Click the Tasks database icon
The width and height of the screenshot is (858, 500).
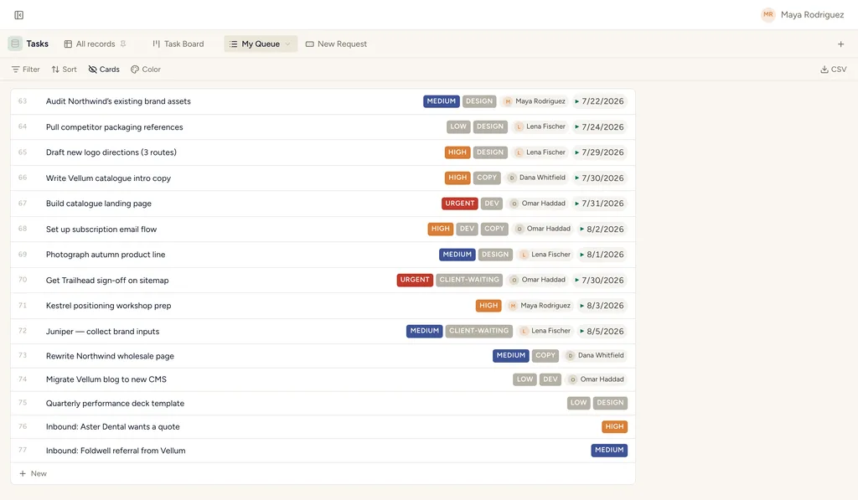tap(15, 44)
